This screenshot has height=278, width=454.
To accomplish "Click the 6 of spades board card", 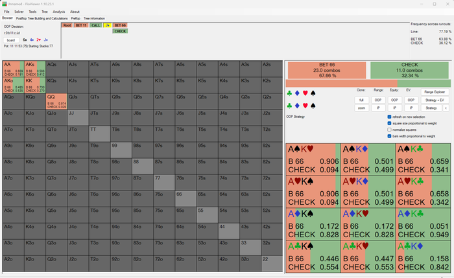I will (x=25, y=40).
